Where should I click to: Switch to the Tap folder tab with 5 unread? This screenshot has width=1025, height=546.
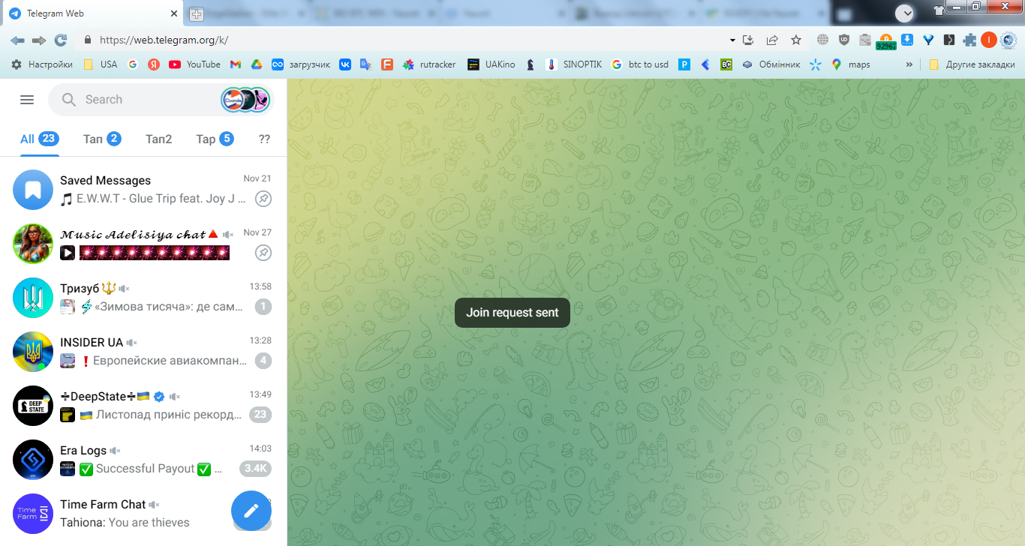215,139
